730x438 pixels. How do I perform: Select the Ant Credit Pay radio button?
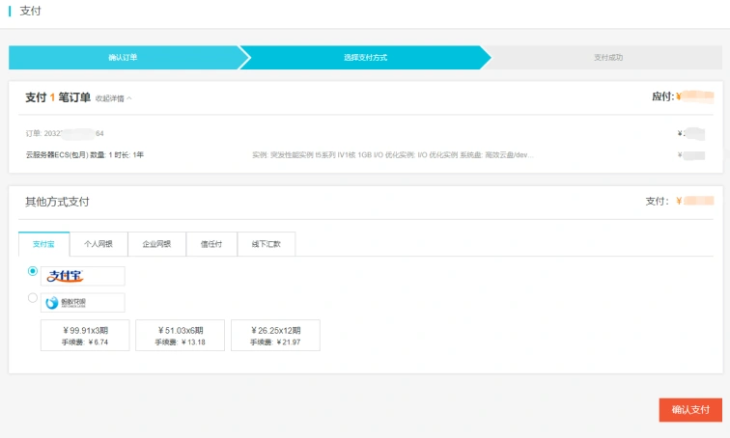33,298
